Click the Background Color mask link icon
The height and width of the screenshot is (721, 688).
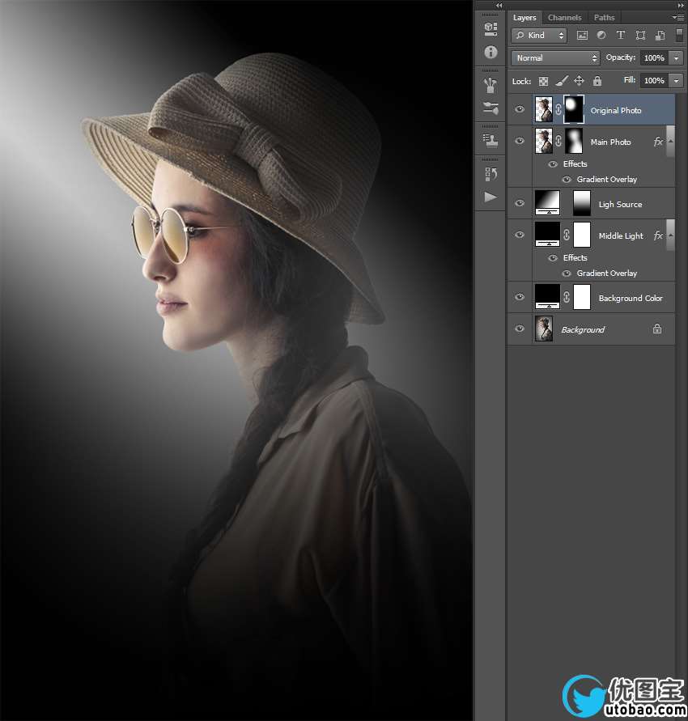pyautogui.click(x=567, y=298)
